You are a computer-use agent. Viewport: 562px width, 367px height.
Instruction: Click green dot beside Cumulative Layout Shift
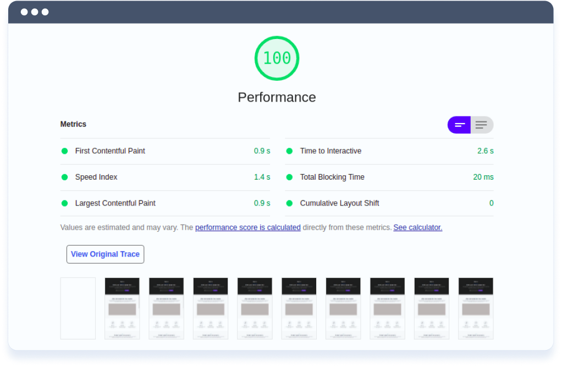click(289, 203)
